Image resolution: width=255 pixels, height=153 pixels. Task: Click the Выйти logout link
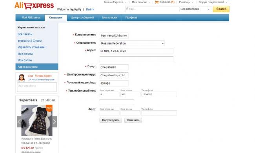click(x=90, y=9)
